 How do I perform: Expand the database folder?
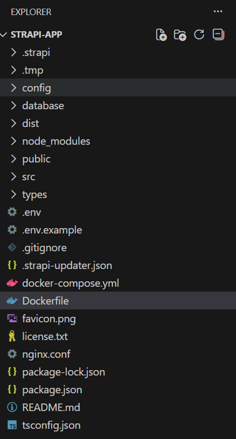[x=118, y=105]
